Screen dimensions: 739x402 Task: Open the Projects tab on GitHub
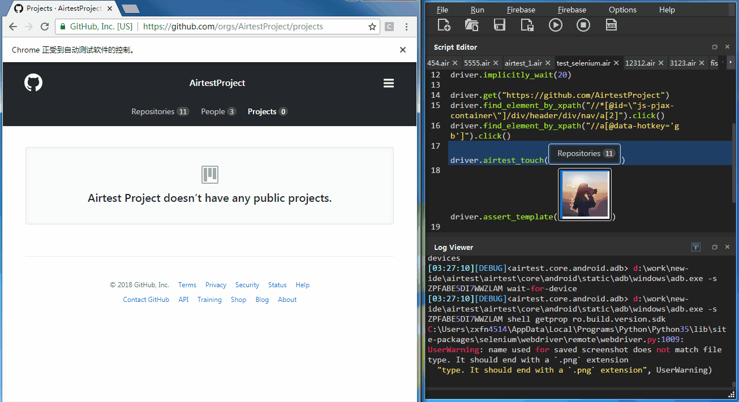coord(268,111)
